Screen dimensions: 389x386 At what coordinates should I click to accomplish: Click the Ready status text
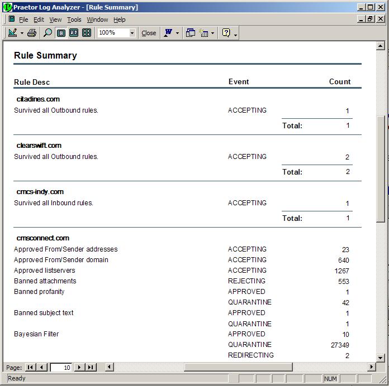tap(16, 378)
